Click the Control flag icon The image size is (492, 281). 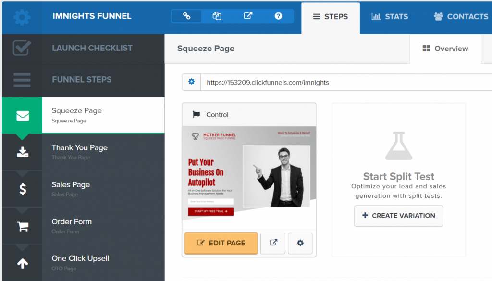[x=197, y=114]
